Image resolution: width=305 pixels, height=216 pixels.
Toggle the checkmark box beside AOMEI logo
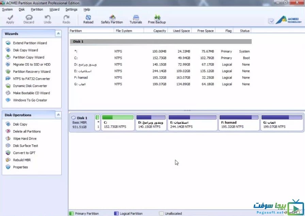[x=271, y=21]
